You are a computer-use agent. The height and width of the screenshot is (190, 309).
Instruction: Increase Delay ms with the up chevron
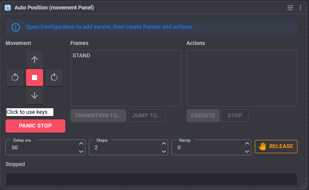tap(81, 144)
